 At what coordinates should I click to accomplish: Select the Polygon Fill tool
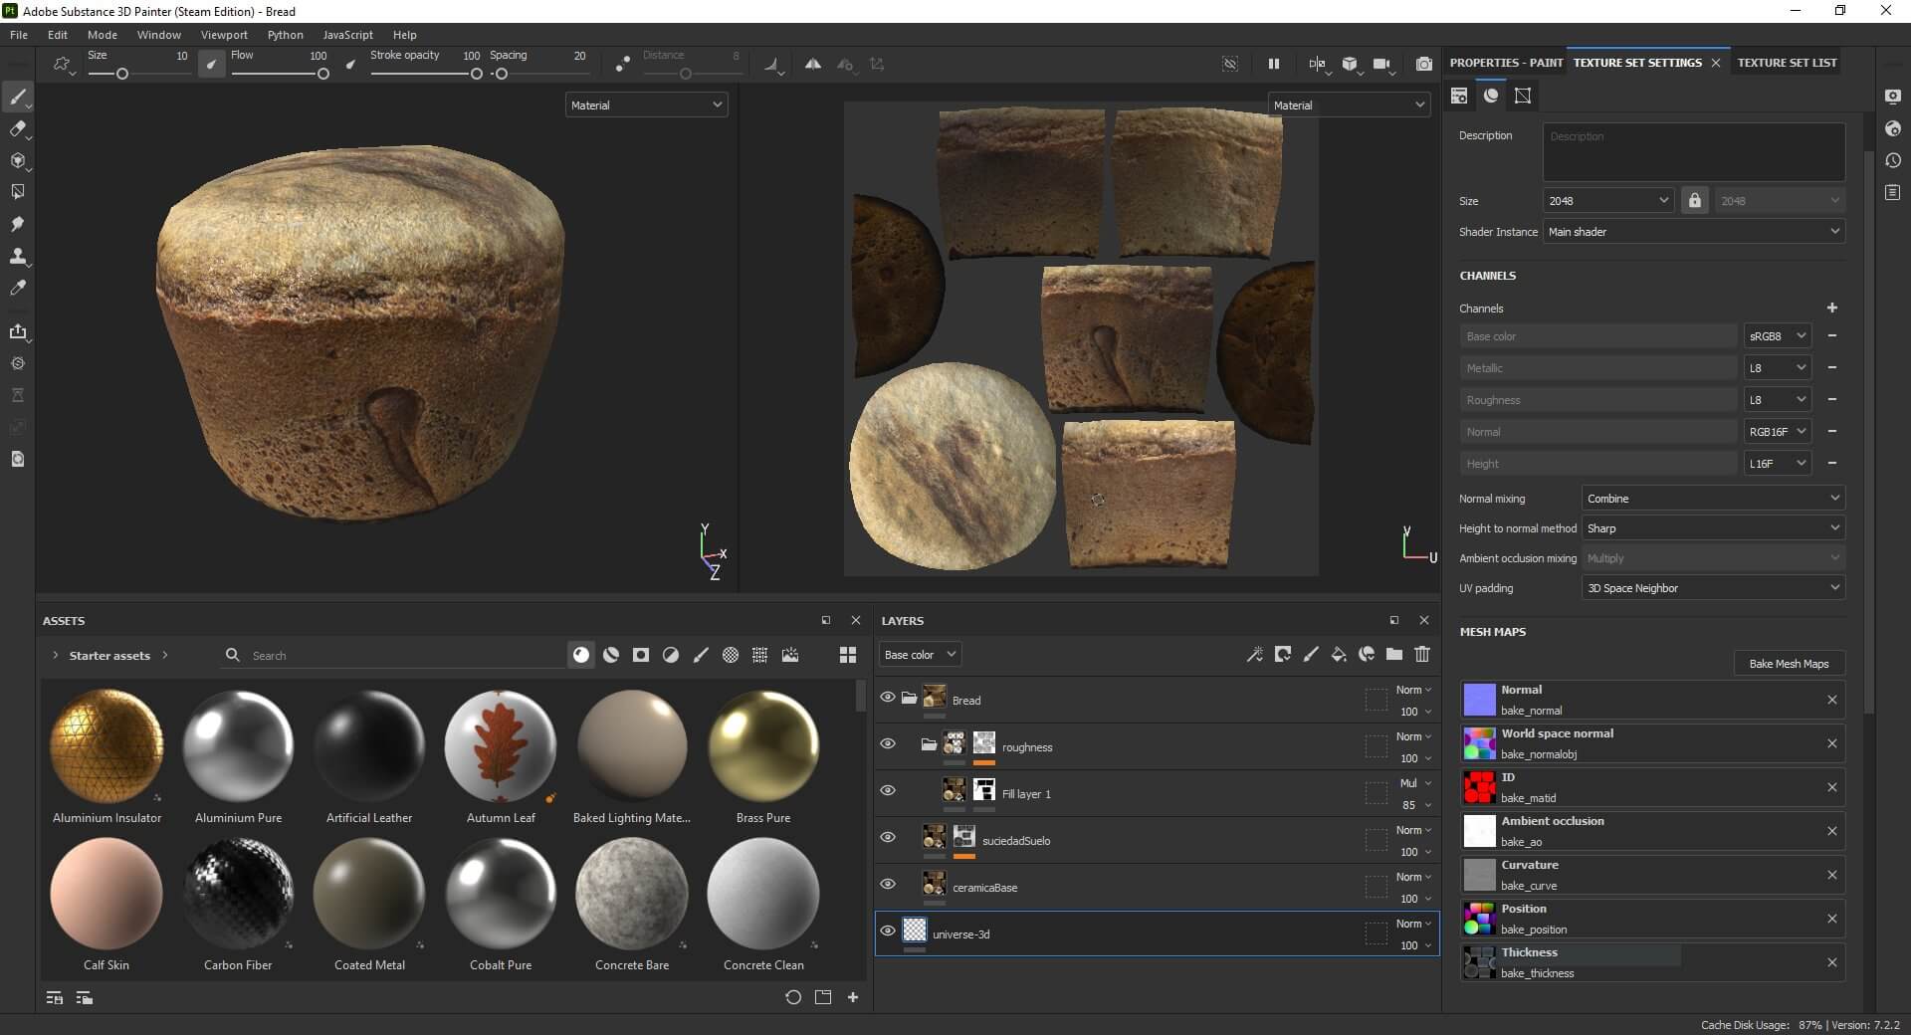click(x=17, y=192)
